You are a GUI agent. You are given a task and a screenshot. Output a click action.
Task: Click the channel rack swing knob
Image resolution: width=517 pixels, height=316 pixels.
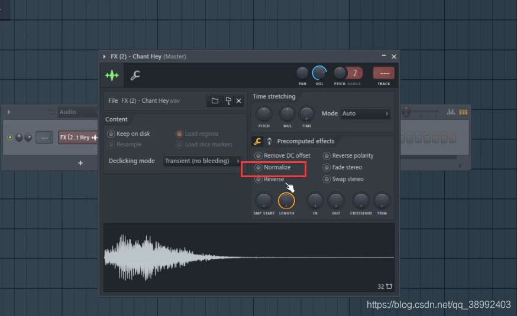406,112
